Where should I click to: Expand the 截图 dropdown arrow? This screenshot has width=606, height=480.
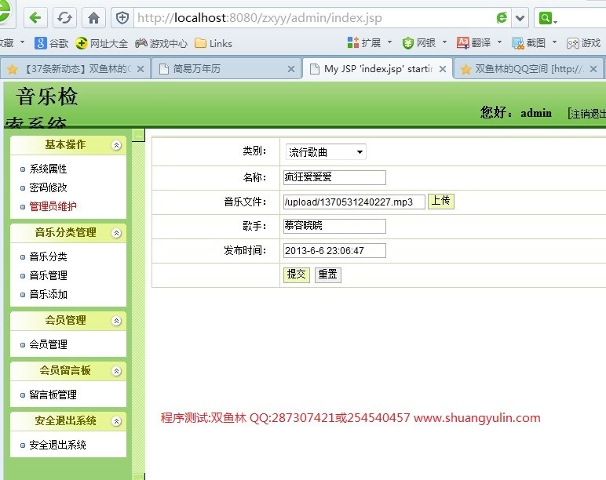pyautogui.click(x=554, y=42)
